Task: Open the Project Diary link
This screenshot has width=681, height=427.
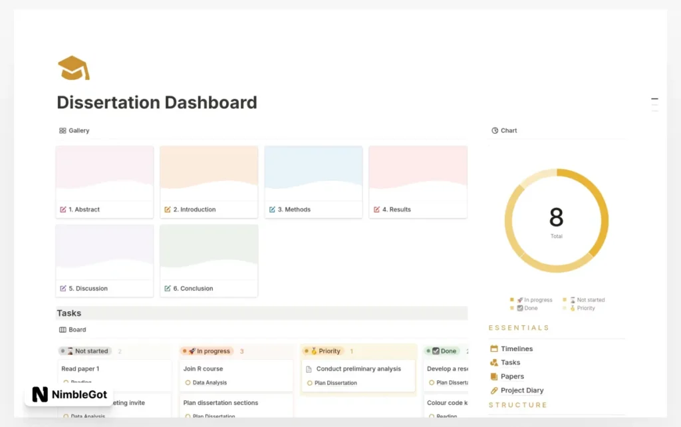Action: (521, 390)
